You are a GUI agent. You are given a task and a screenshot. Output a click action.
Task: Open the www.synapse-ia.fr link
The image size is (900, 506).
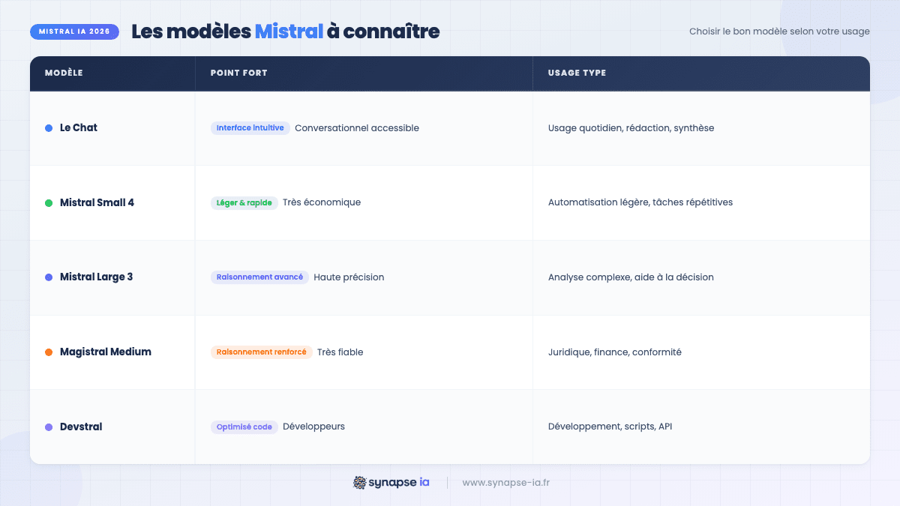click(505, 483)
